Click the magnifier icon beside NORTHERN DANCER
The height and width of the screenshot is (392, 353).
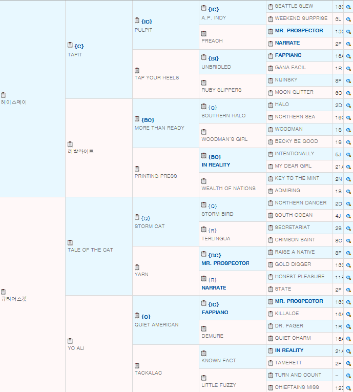pos(348,204)
